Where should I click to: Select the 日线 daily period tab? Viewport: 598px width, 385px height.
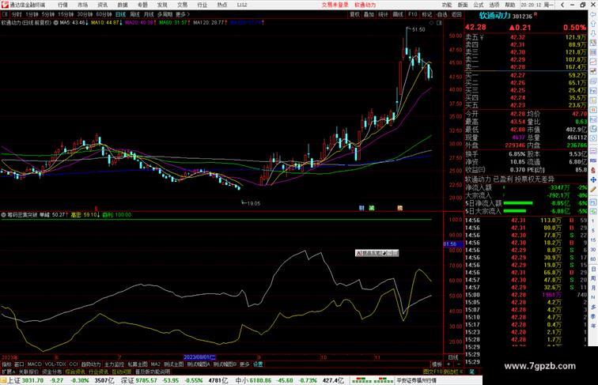click(x=120, y=14)
